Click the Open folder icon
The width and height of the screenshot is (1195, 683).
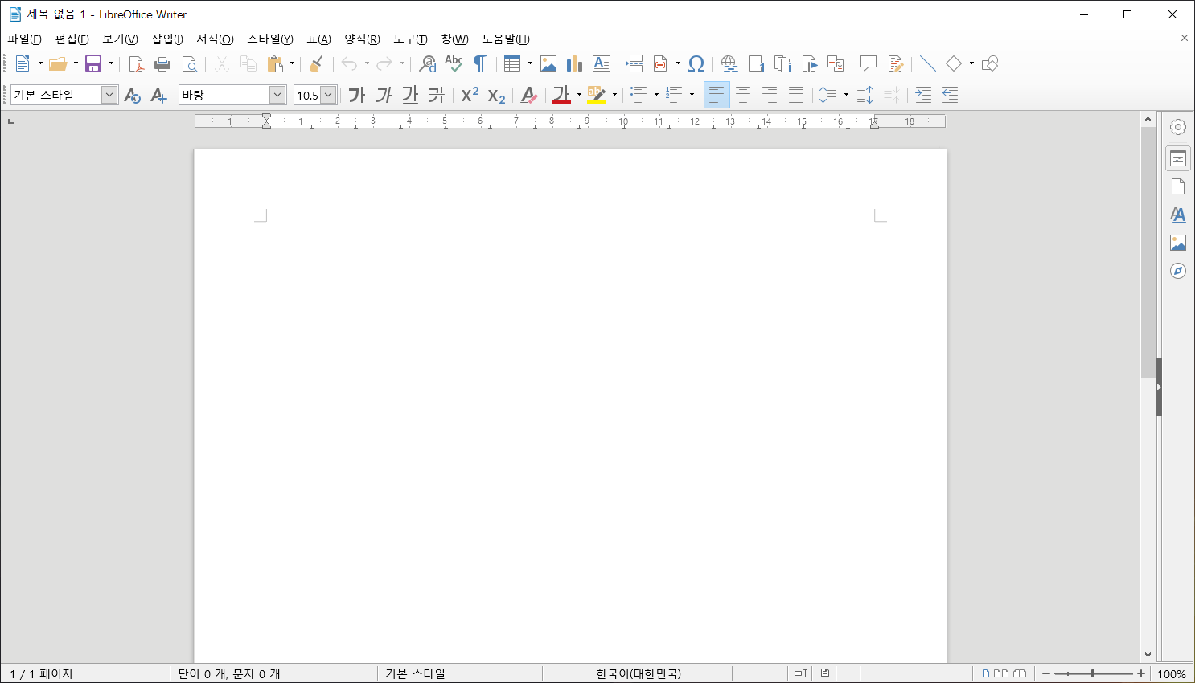58,63
